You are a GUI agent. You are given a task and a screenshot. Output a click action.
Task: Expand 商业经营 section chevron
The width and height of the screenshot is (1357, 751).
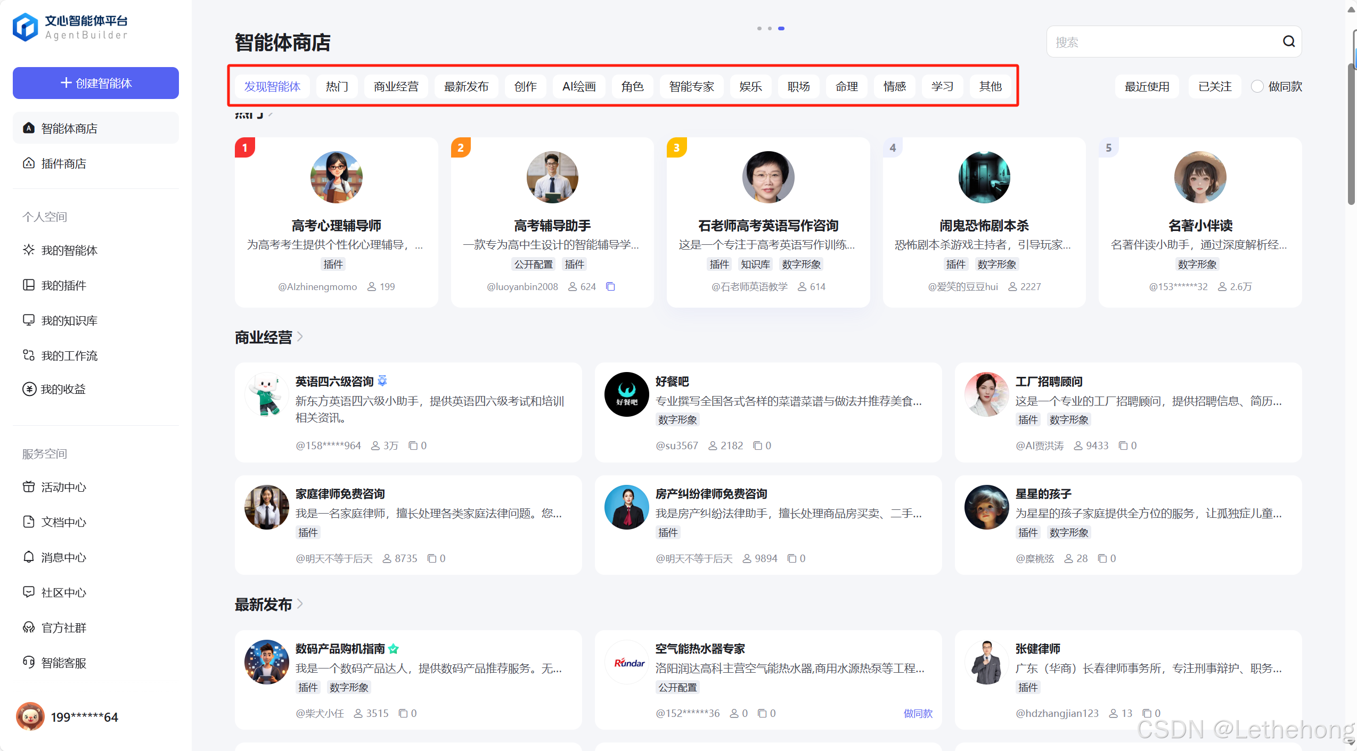tap(300, 336)
